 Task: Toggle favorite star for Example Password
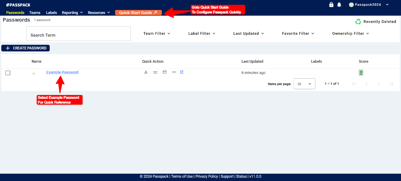tap(34, 73)
